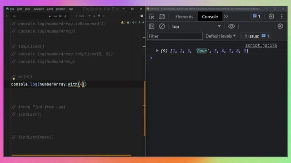Show more DevTools tabs via the chevron
Screen dimensions: 291x163
[226, 16]
